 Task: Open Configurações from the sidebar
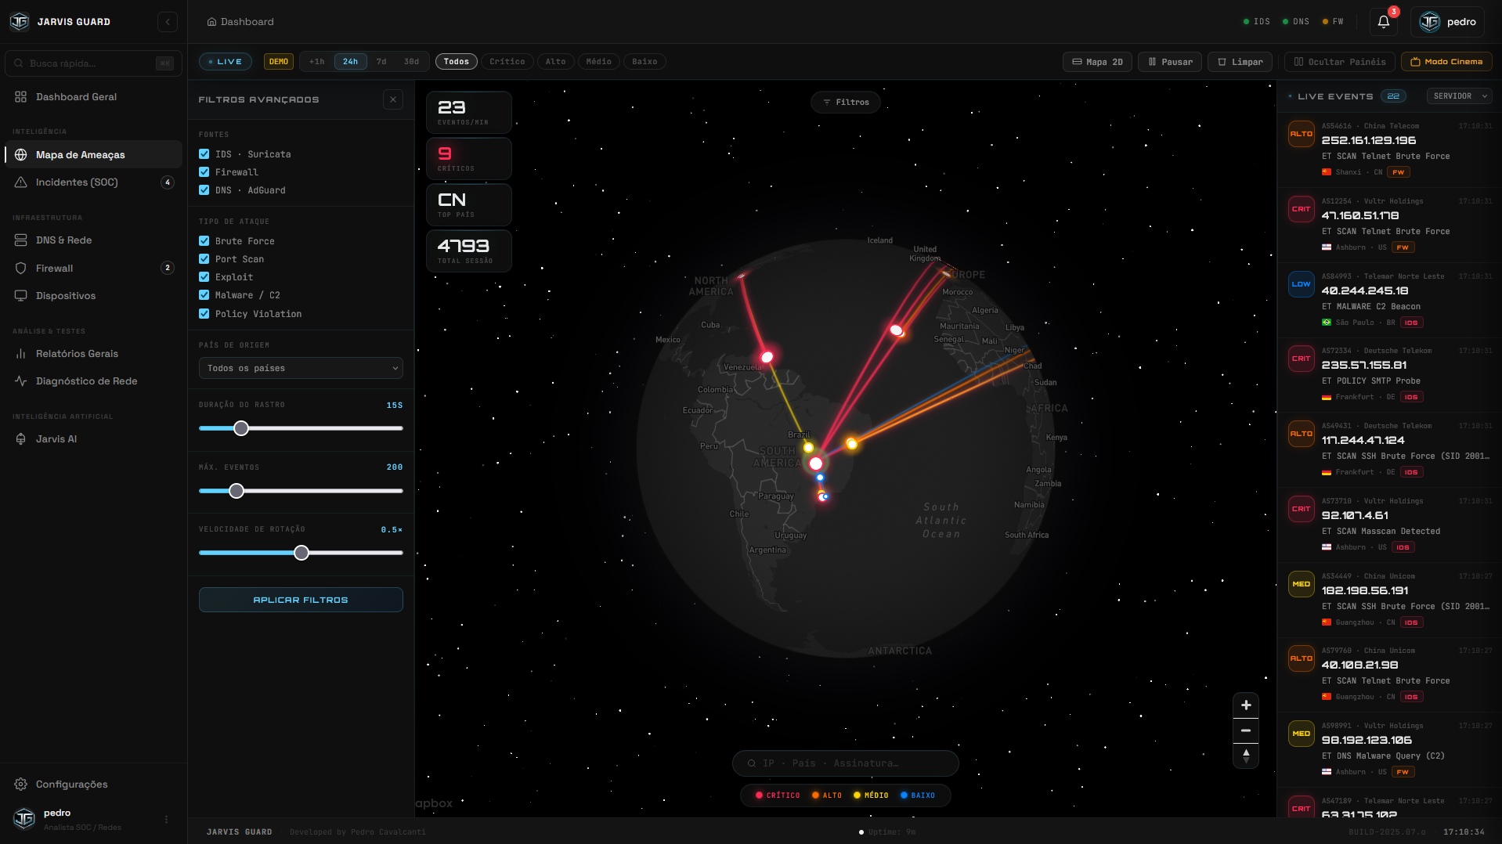coord(71,784)
